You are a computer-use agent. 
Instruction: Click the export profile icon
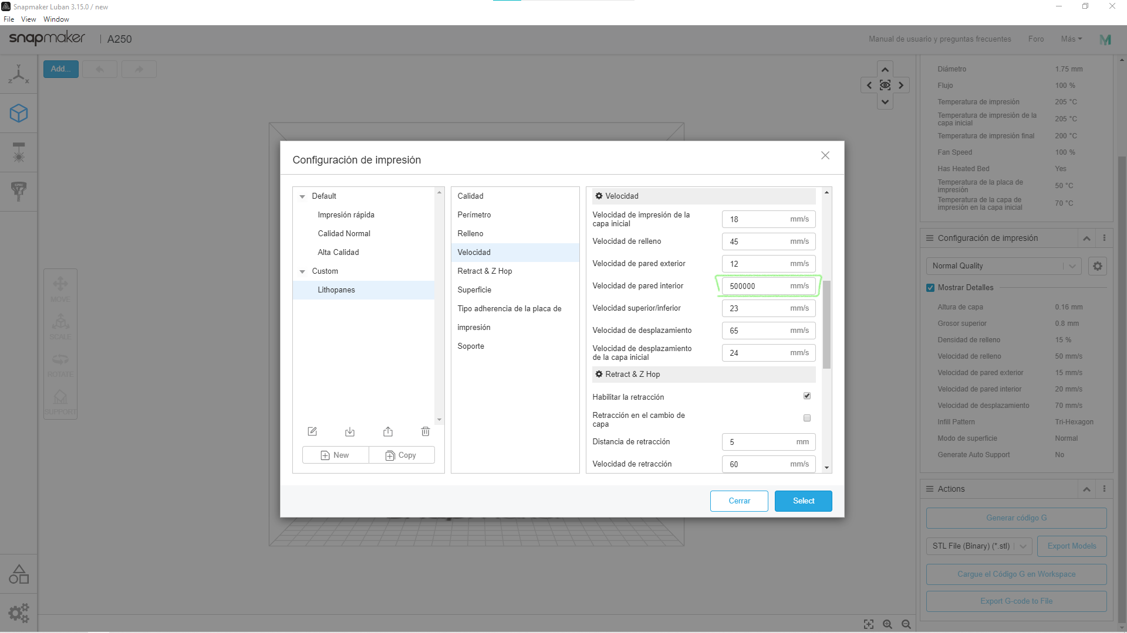388,432
